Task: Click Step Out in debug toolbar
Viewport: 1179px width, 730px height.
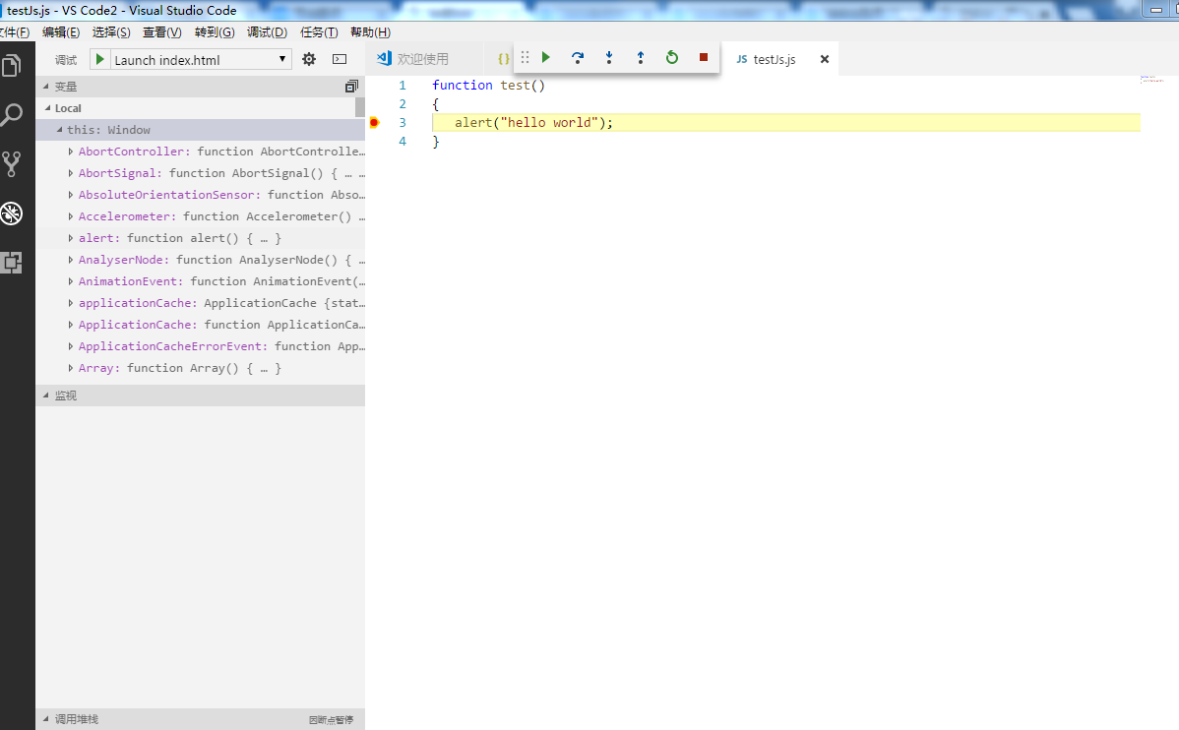Action: 641,58
